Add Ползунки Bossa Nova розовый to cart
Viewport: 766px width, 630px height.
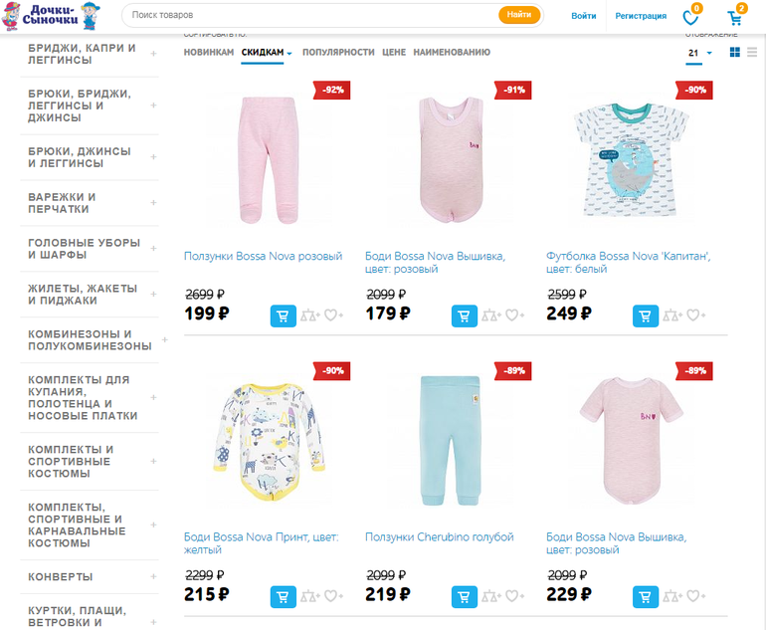283,315
